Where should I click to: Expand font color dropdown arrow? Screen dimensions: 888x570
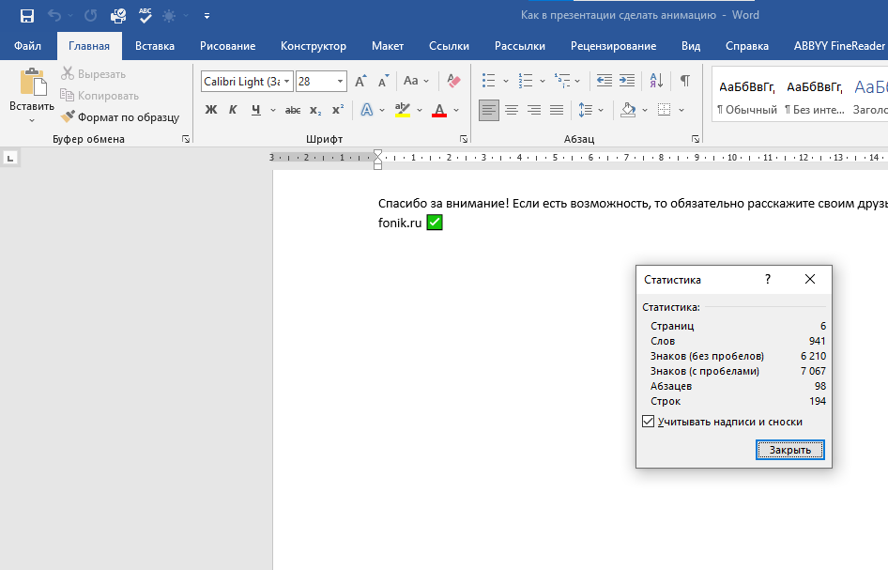pos(456,110)
